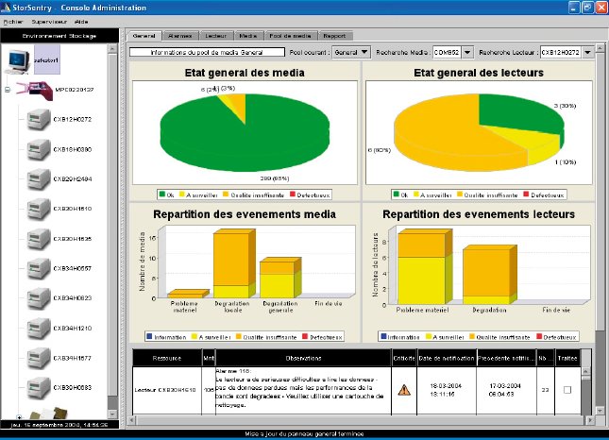609x440 pixels.
Task: Click the Recherche Media input field
Action: 447,52
